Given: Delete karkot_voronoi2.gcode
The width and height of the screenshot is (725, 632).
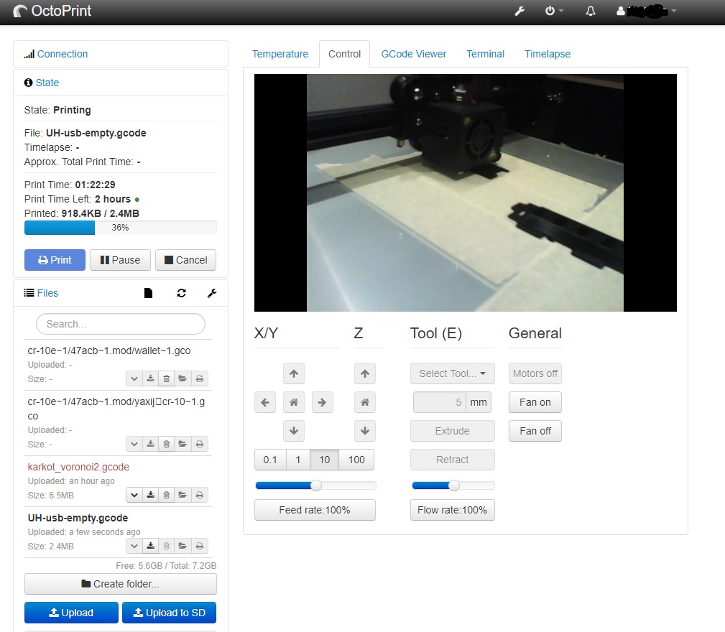Looking at the screenshot, I should pos(167,496).
